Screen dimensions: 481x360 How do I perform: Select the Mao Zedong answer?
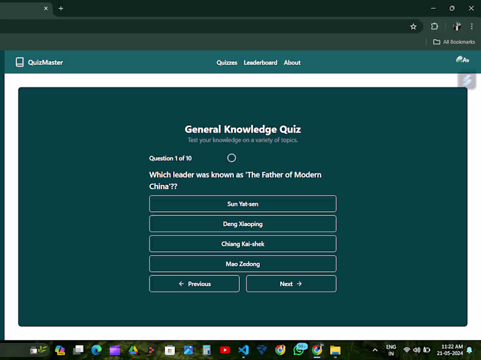243,263
